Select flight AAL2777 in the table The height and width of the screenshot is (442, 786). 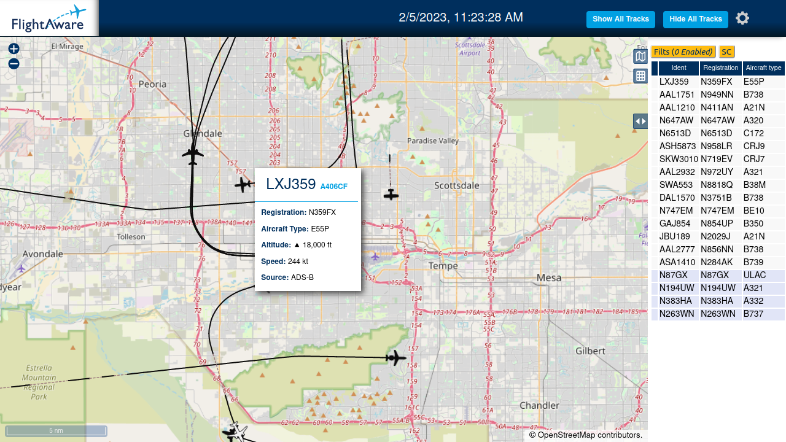677,249
